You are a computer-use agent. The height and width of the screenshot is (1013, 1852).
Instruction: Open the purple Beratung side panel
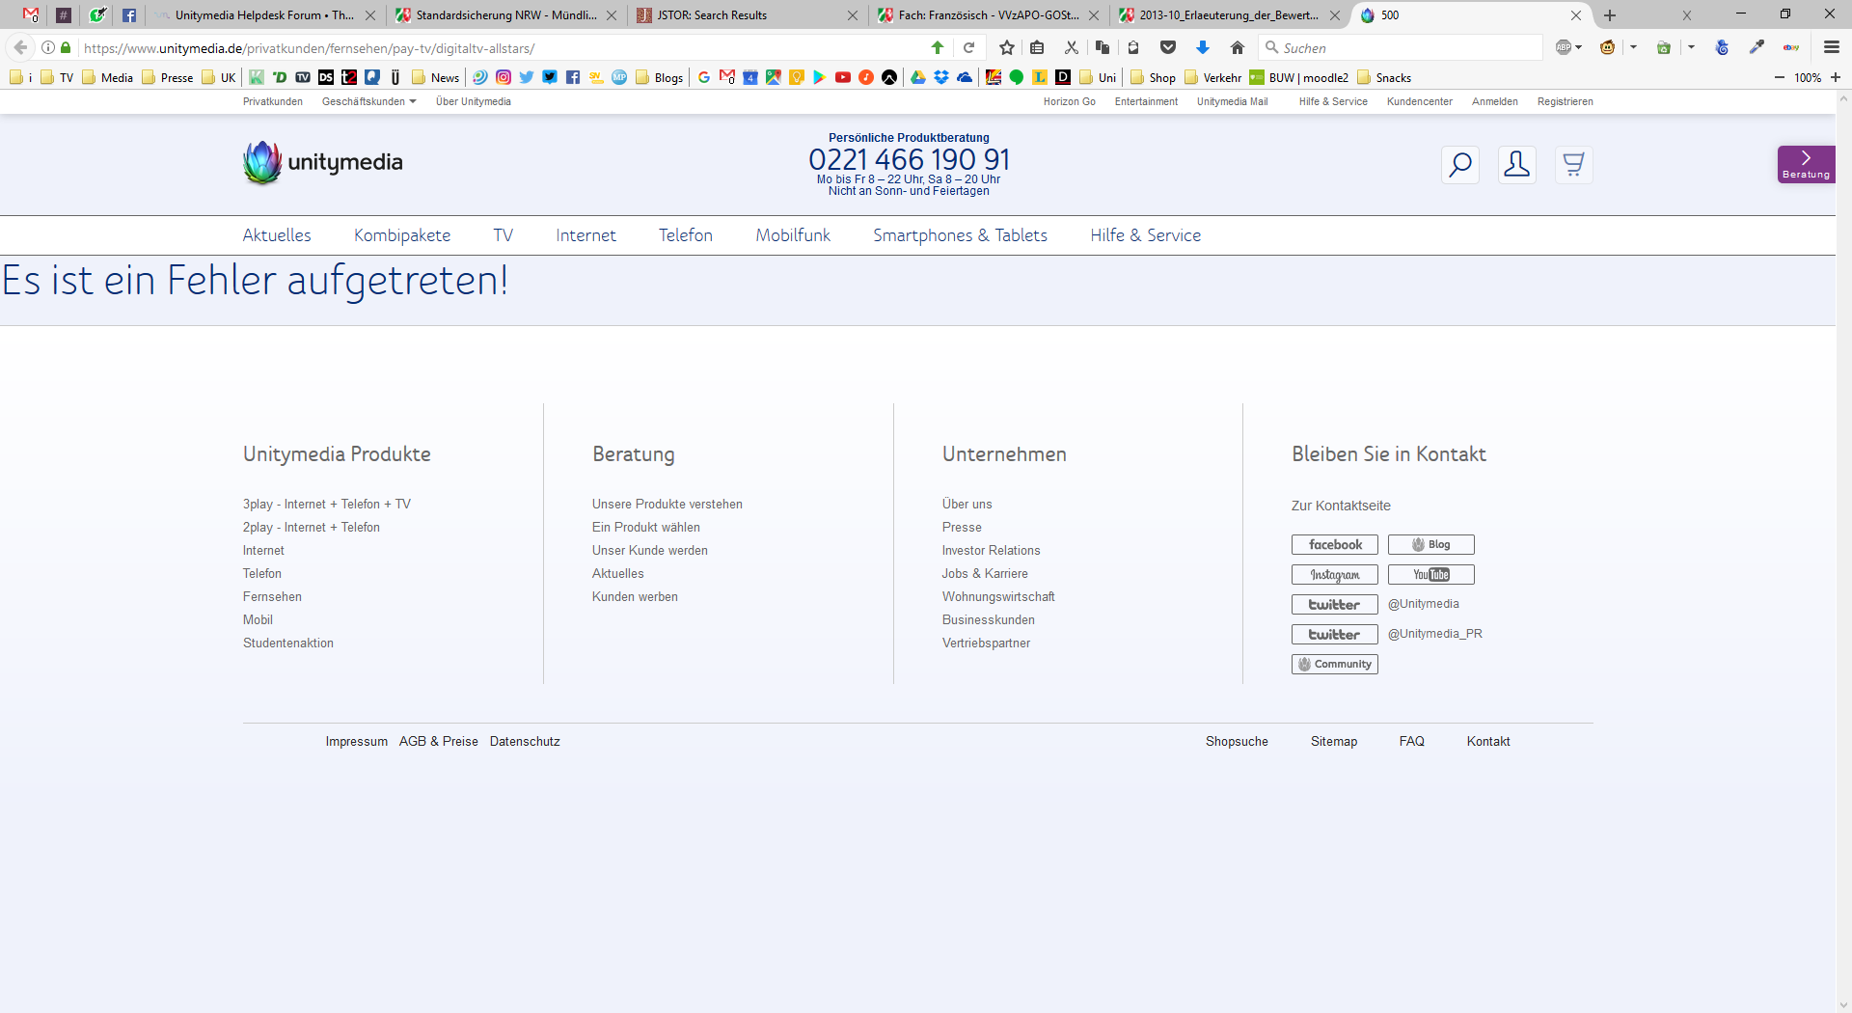pyautogui.click(x=1806, y=164)
